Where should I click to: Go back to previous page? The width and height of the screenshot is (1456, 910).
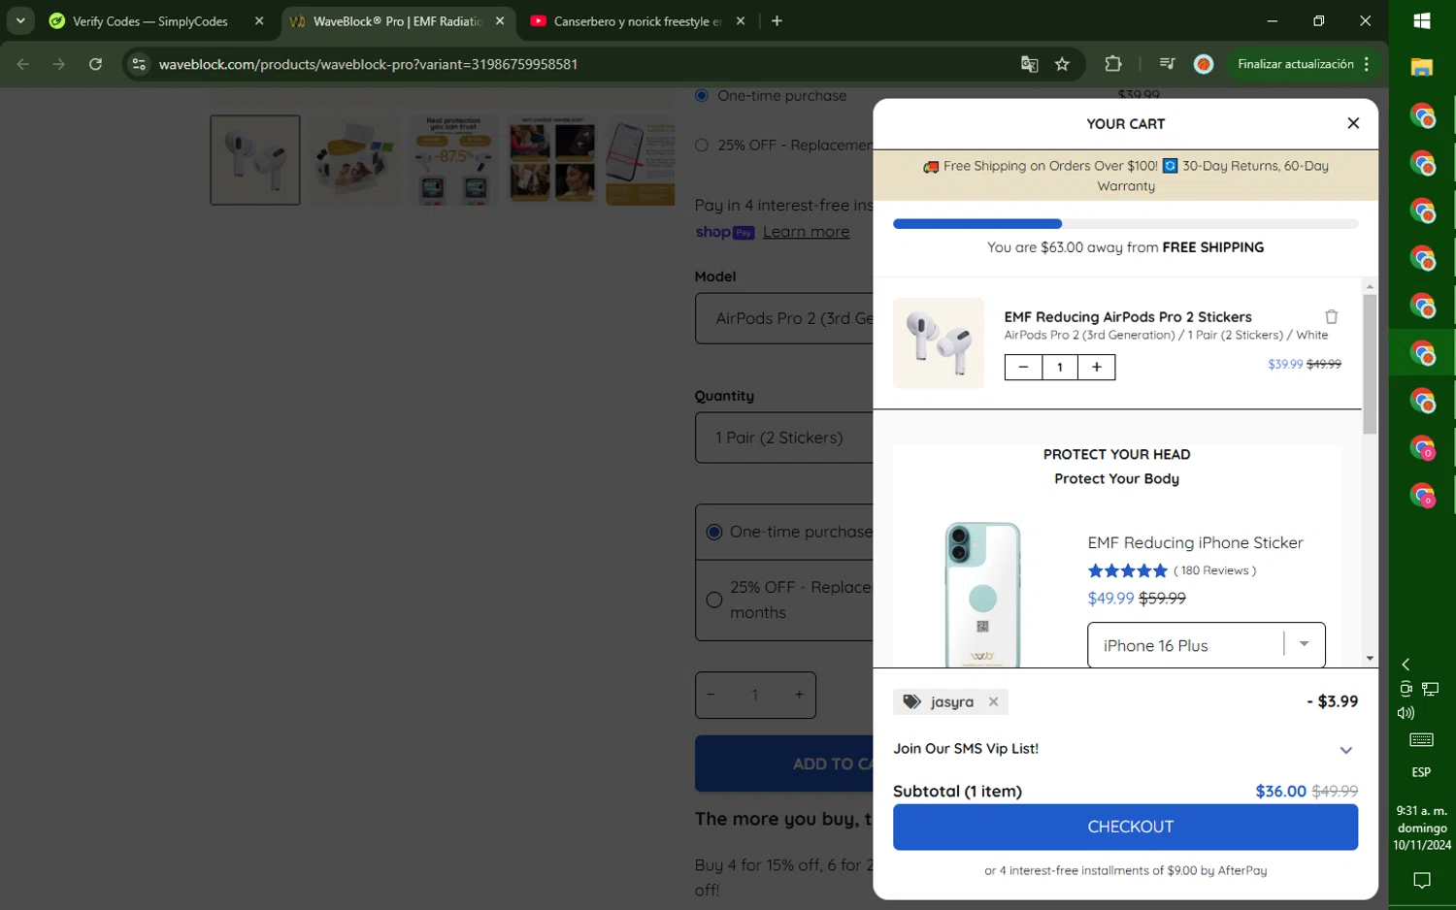coord(23,64)
